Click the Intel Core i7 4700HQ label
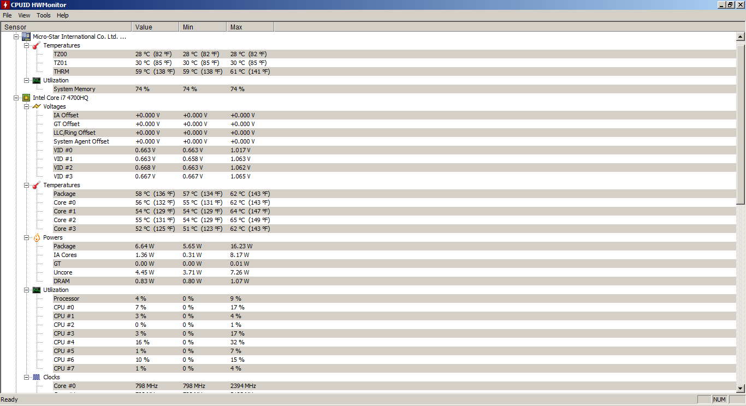This screenshot has height=406, width=746. point(60,98)
